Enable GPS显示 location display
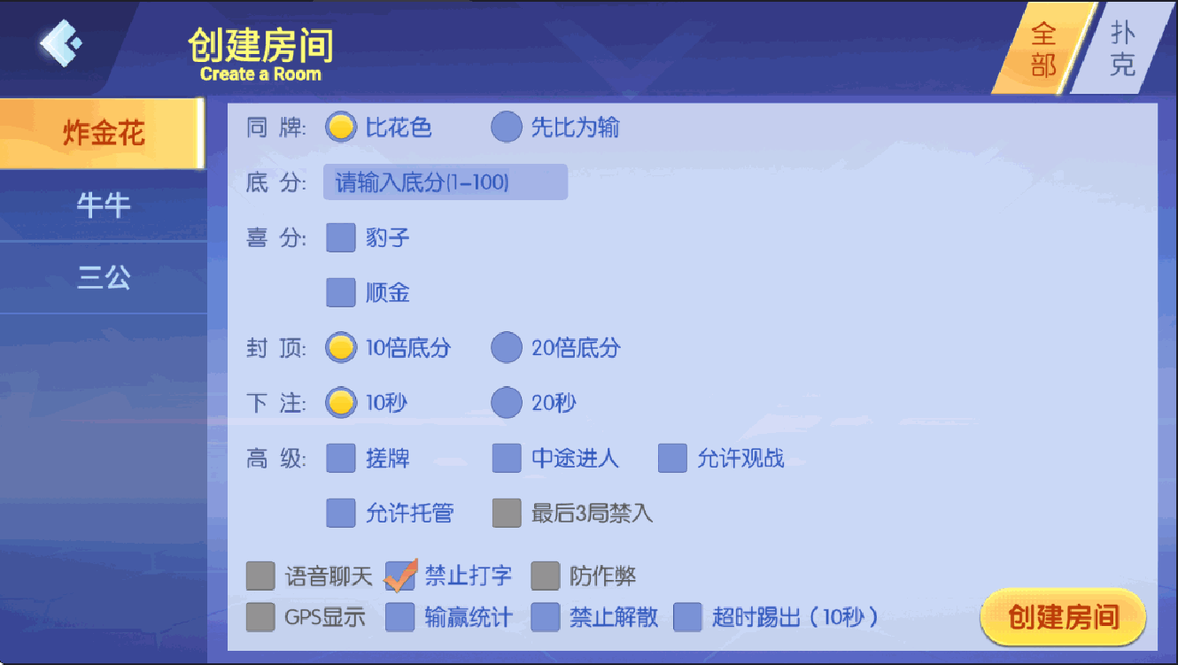This screenshot has height=665, width=1178. [261, 617]
